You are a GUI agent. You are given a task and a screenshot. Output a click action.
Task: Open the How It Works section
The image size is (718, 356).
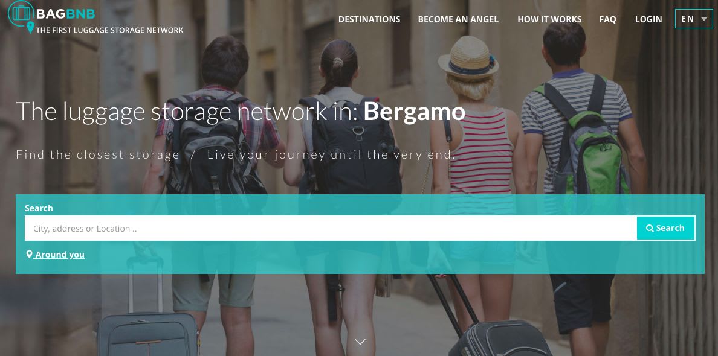click(549, 19)
